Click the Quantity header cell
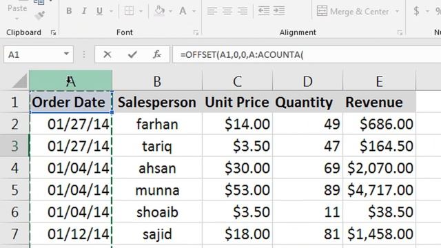 pyautogui.click(x=308, y=102)
